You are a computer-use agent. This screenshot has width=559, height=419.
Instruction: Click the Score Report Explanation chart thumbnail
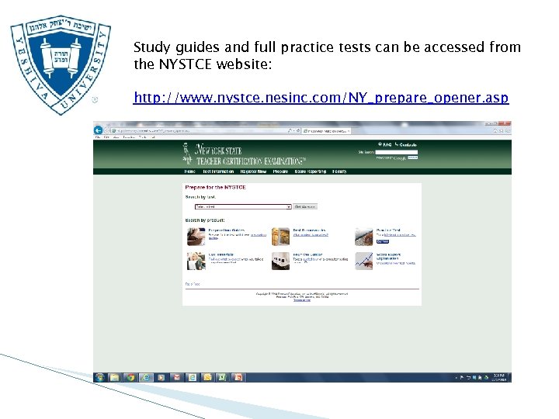[x=364, y=261]
